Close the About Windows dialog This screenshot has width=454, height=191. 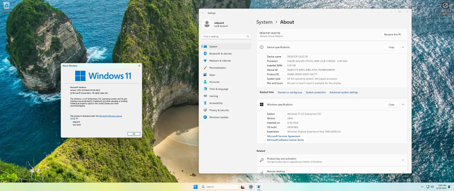pyautogui.click(x=139, y=65)
